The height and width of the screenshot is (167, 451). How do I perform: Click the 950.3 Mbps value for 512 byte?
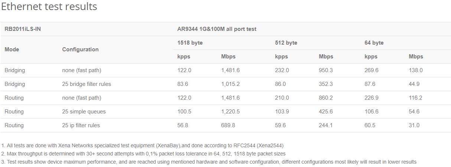(x=326, y=70)
